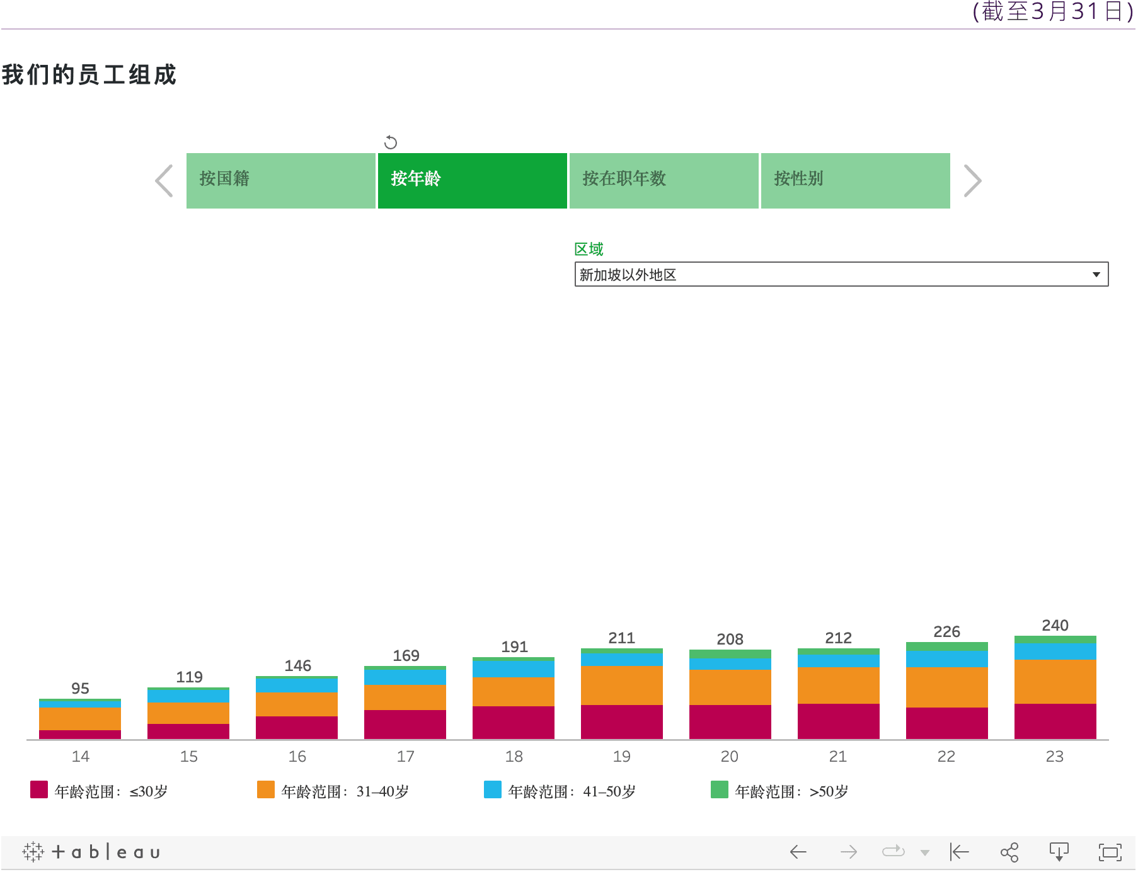Image resolution: width=1138 pixels, height=872 pixels.
Task: Click the total label 226
Action: pyautogui.click(x=947, y=632)
